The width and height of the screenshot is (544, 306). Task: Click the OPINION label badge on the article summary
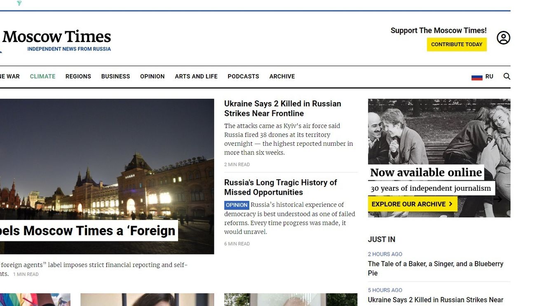pyautogui.click(x=236, y=205)
